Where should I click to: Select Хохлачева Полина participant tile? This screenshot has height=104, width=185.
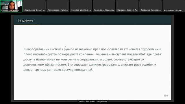coord(174,6)
